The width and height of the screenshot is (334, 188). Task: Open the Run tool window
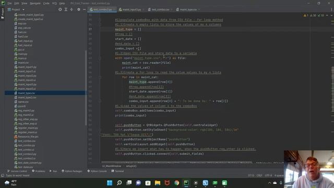(53, 171)
